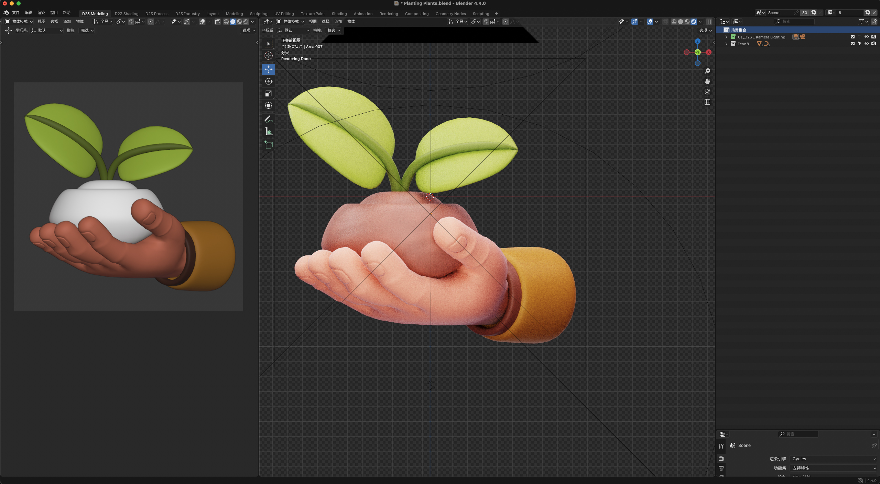Viewport: 880px width, 484px height.
Task: Click the zoom magnifier viewport icon
Action: (707, 71)
